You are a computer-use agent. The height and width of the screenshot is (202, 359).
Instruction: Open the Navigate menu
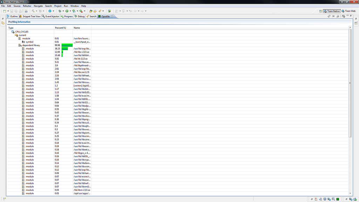point(38,6)
